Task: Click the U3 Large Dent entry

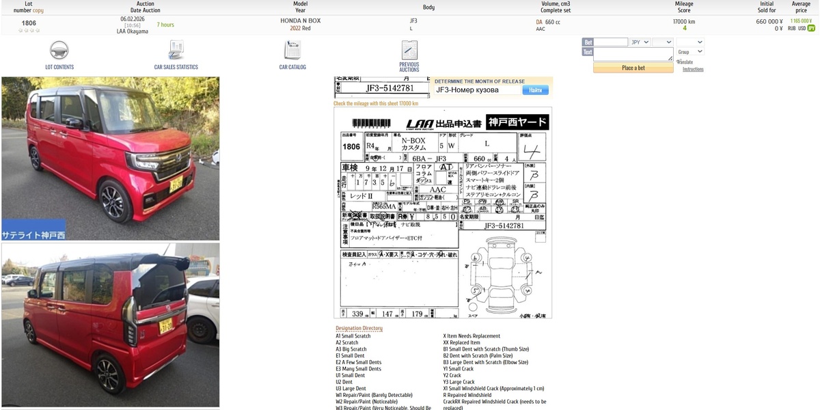Action: click(351, 388)
